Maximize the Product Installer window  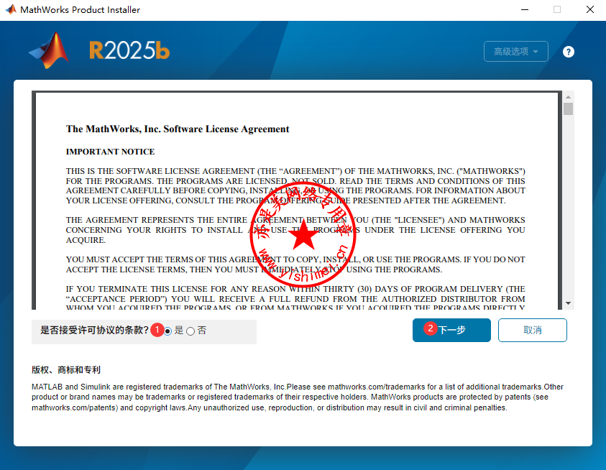click(556, 10)
